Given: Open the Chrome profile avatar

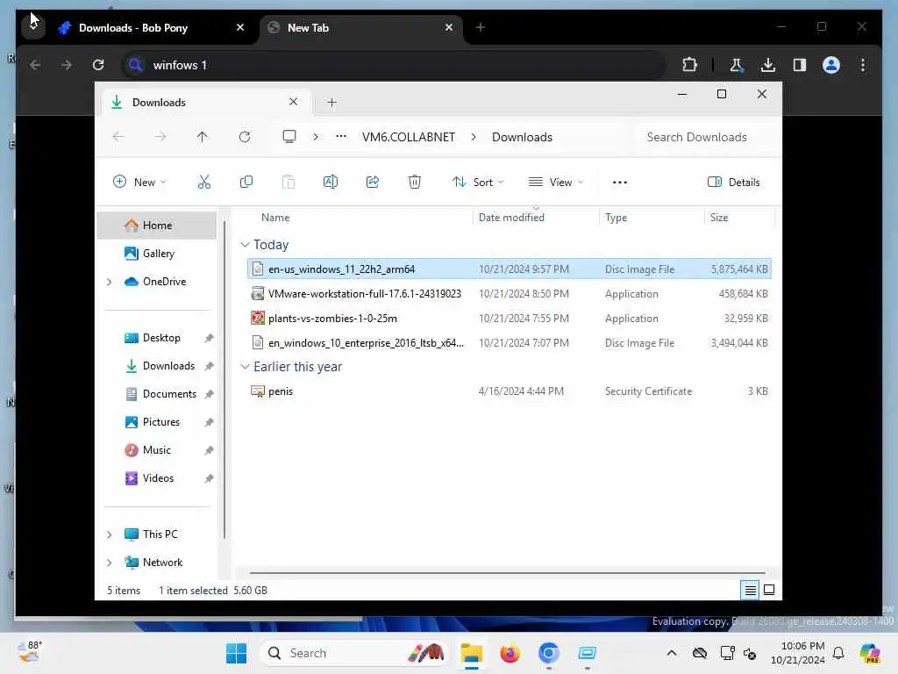Looking at the screenshot, I should click(x=831, y=65).
